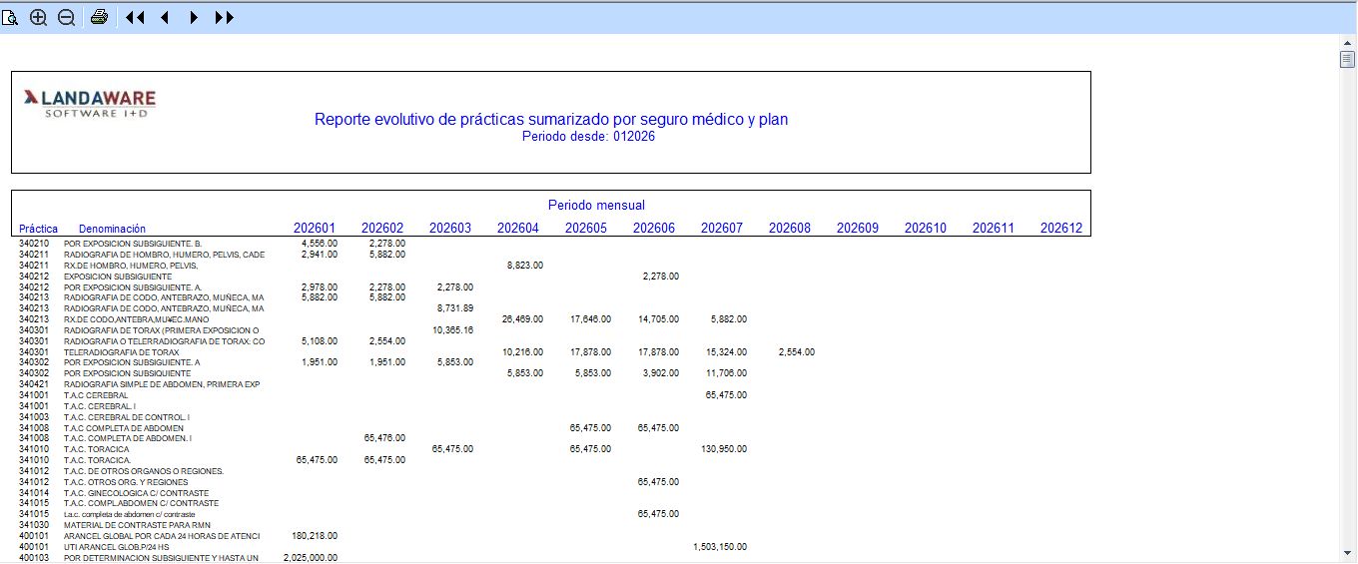
Task: Click the value 1,503,150.00
Action: [719, 548]
